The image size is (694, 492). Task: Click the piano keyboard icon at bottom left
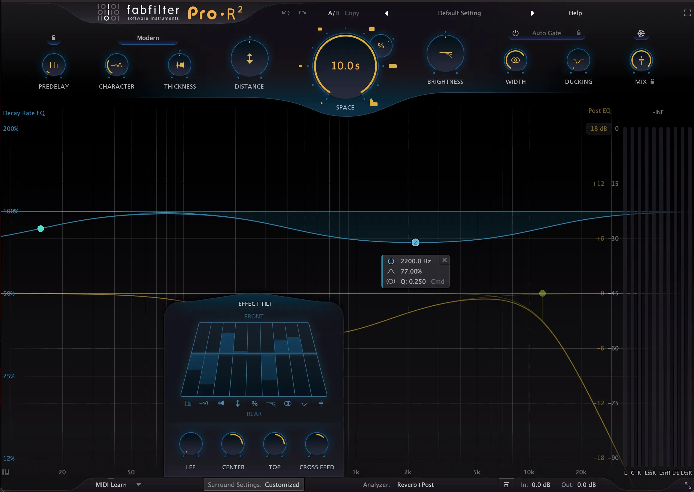click(x=6, y=472)
